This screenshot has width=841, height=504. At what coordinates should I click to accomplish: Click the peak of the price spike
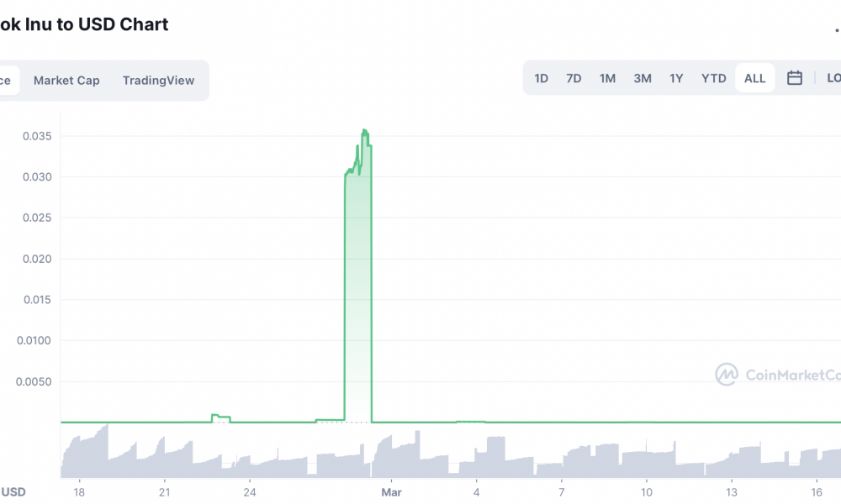(365, 130)
